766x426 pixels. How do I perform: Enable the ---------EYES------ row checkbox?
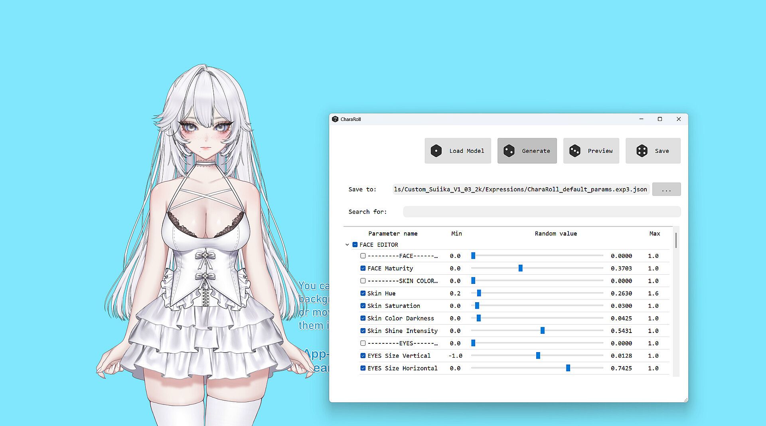click(x=363, y=343)
